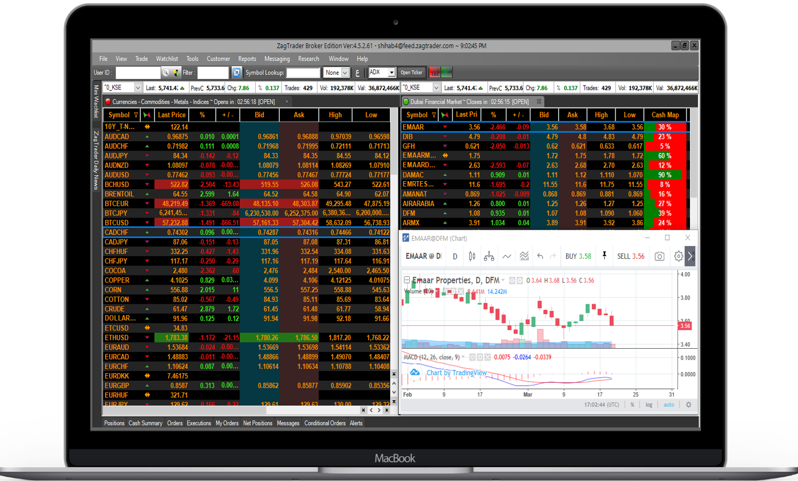
Task: Change the D interval in chart toolbar
Action: (x=455, y=256)
